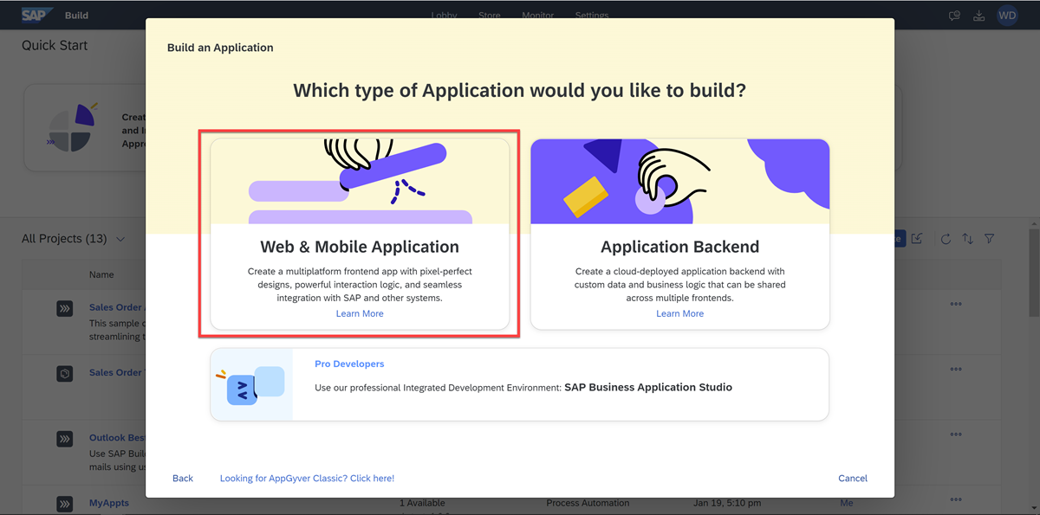Click the Process Automation cell of MyAppts
The height and width of the screenshot is (515, 1040).
click(588, 503)
